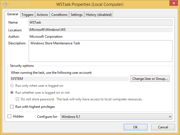View the History (disabled) tab
The image size is (180, 135).
[99, 15]
